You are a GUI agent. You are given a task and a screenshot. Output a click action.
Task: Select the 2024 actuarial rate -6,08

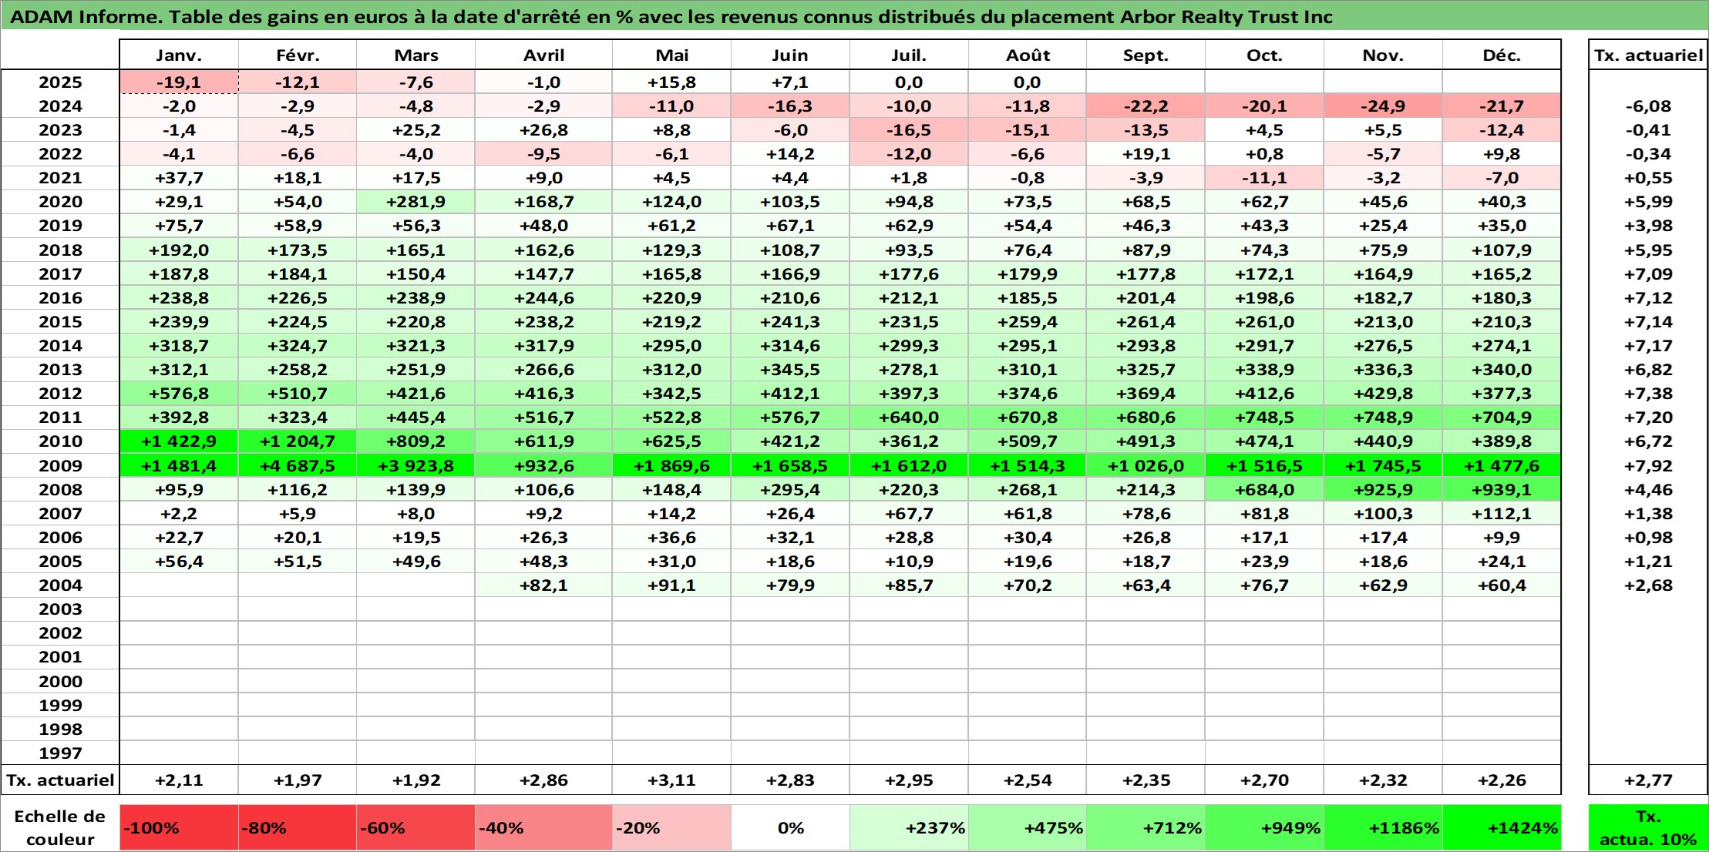(x=1648, y=106)
